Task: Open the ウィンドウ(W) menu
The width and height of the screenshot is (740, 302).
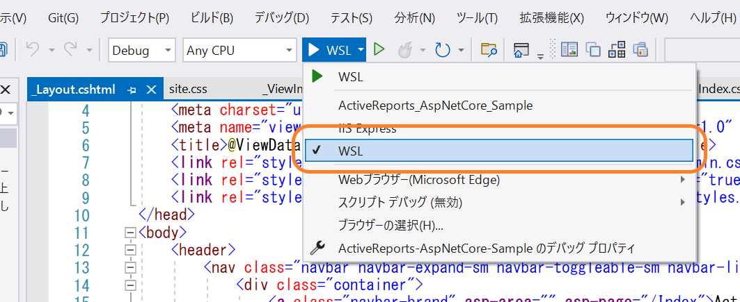Action: 637,18
